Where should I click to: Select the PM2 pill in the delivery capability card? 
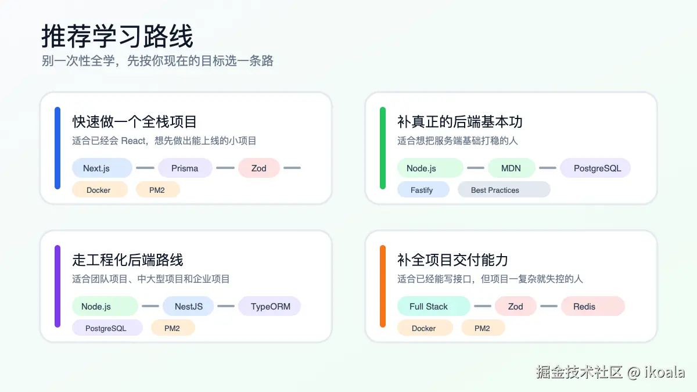(483, 328)
